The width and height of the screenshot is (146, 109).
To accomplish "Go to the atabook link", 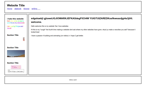I will pyautogui.click(x=18, y=9).
